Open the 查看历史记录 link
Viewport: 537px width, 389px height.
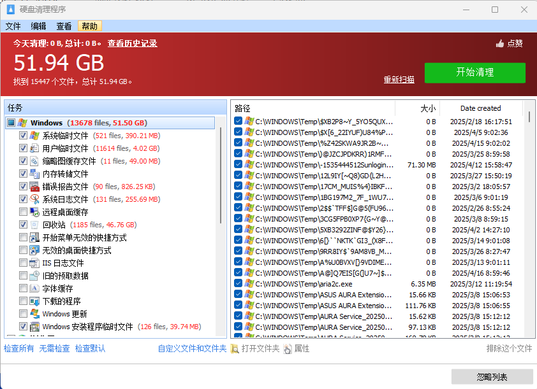point(132,43)
